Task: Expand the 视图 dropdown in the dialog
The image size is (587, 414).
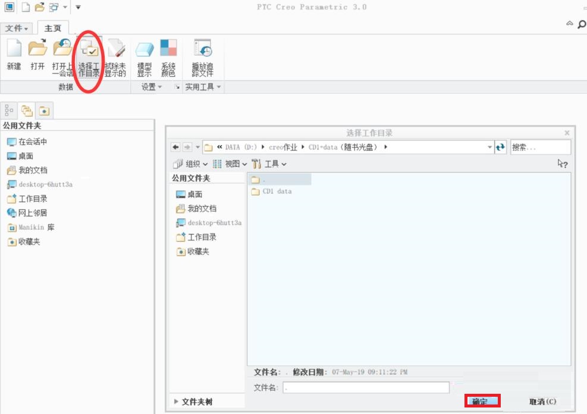Action: tap(230, 164)
